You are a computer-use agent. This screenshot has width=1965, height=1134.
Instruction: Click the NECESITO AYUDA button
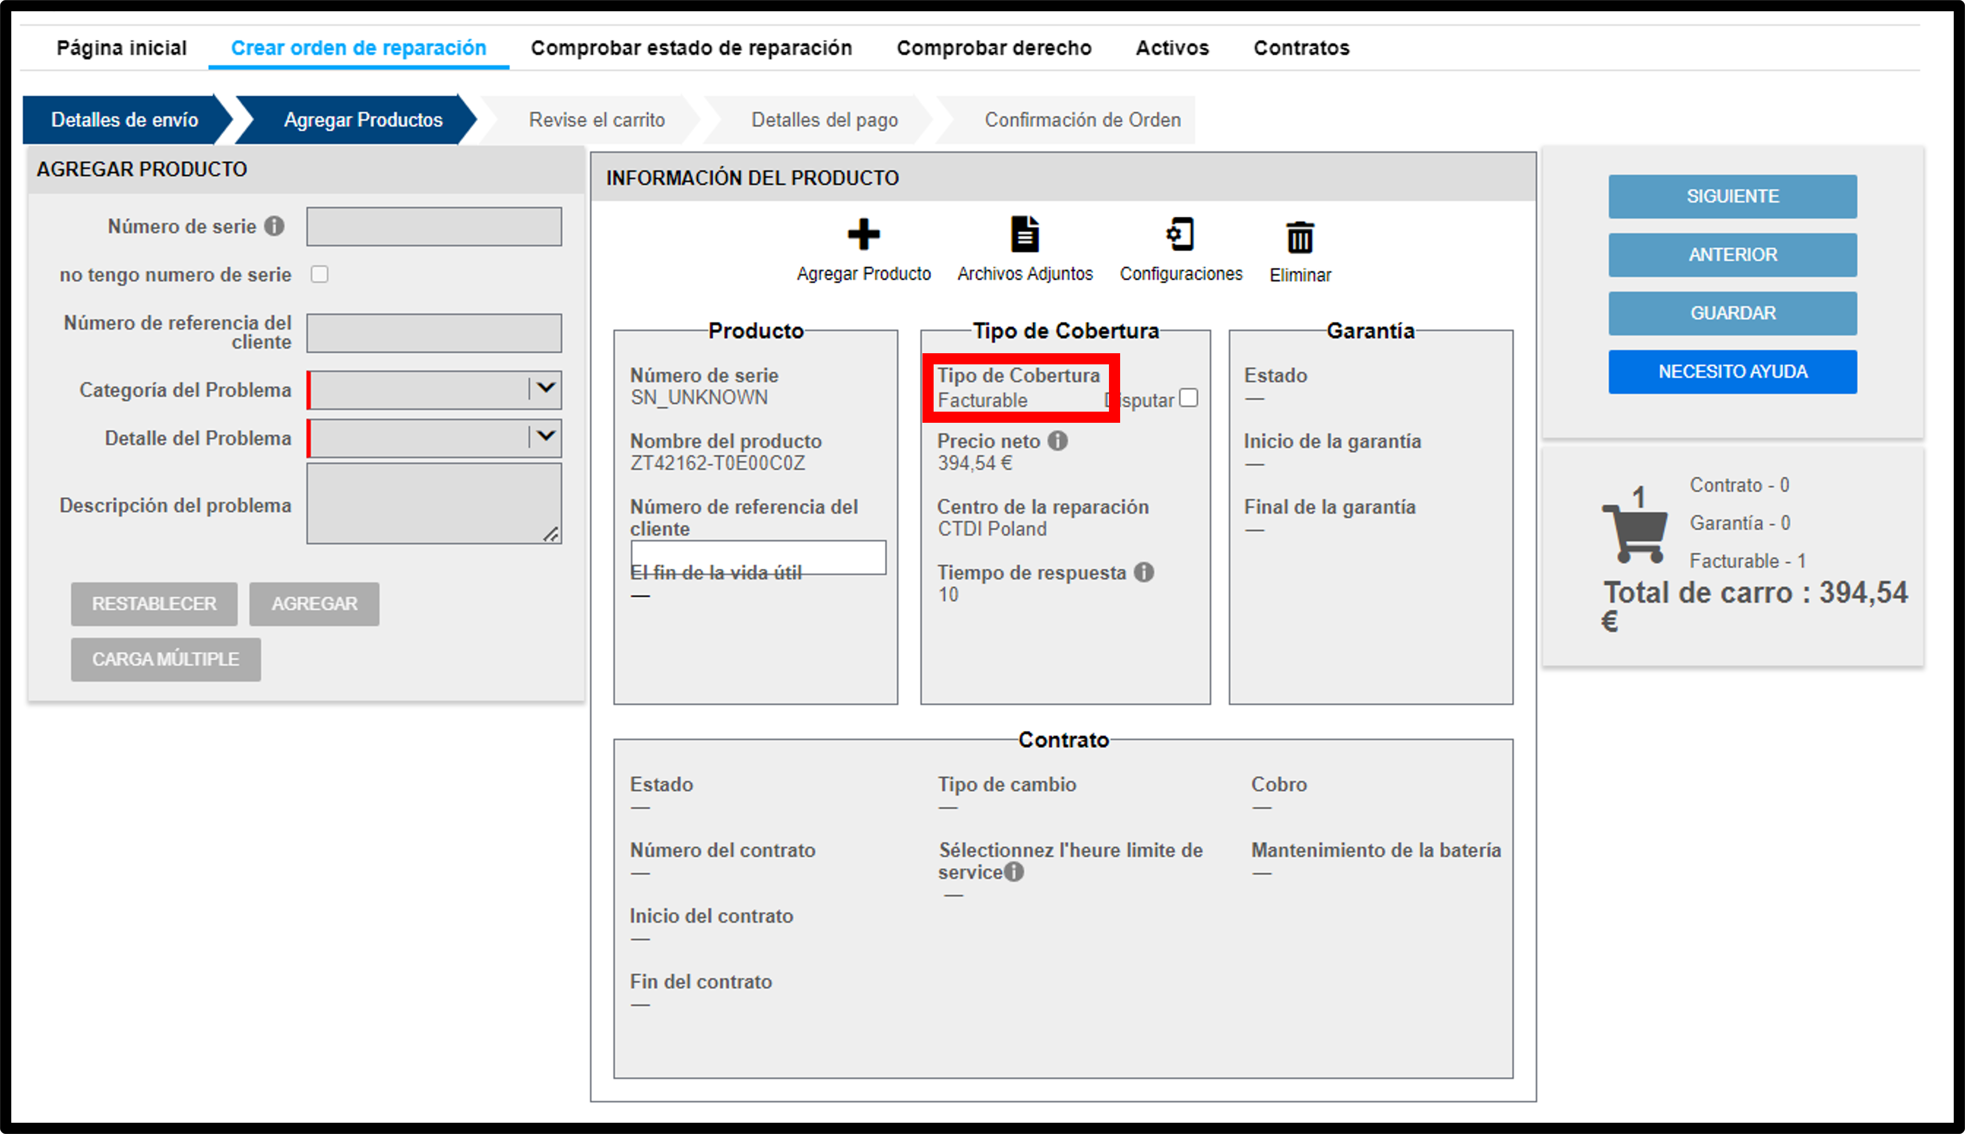1732,371
